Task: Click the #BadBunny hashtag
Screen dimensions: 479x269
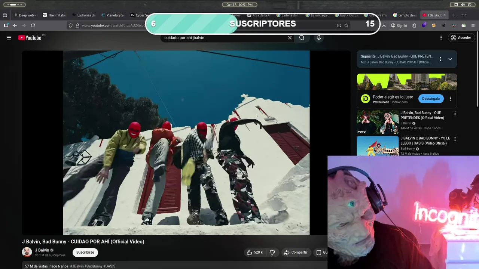Action: [x=94, y=266]
